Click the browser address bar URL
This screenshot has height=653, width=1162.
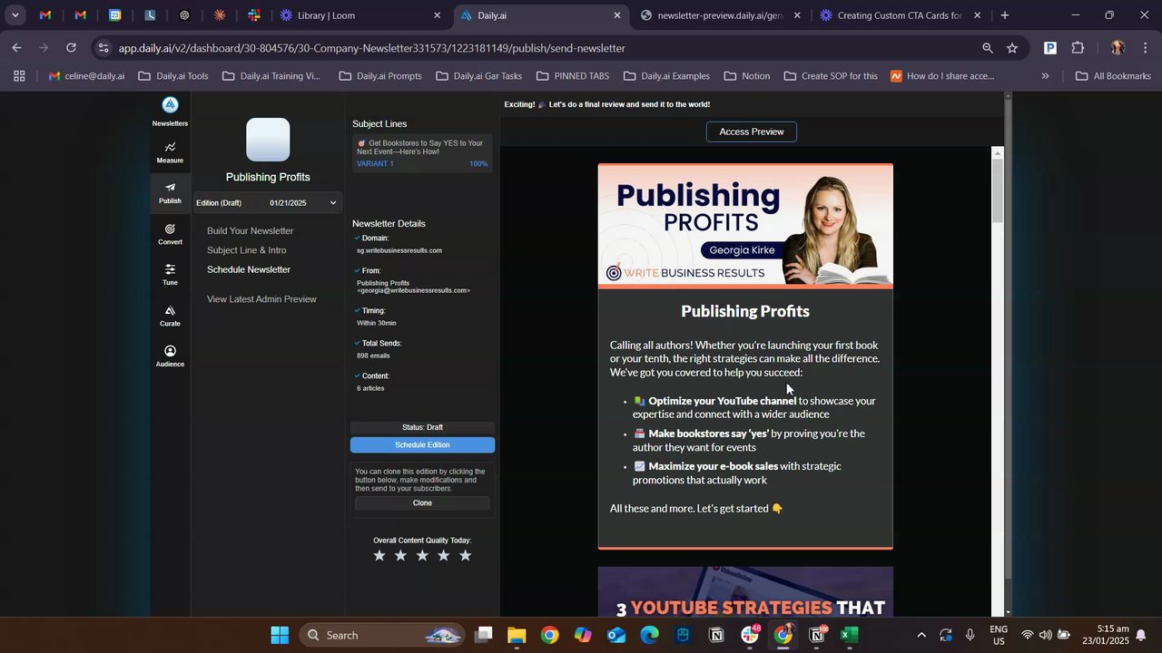372,48
